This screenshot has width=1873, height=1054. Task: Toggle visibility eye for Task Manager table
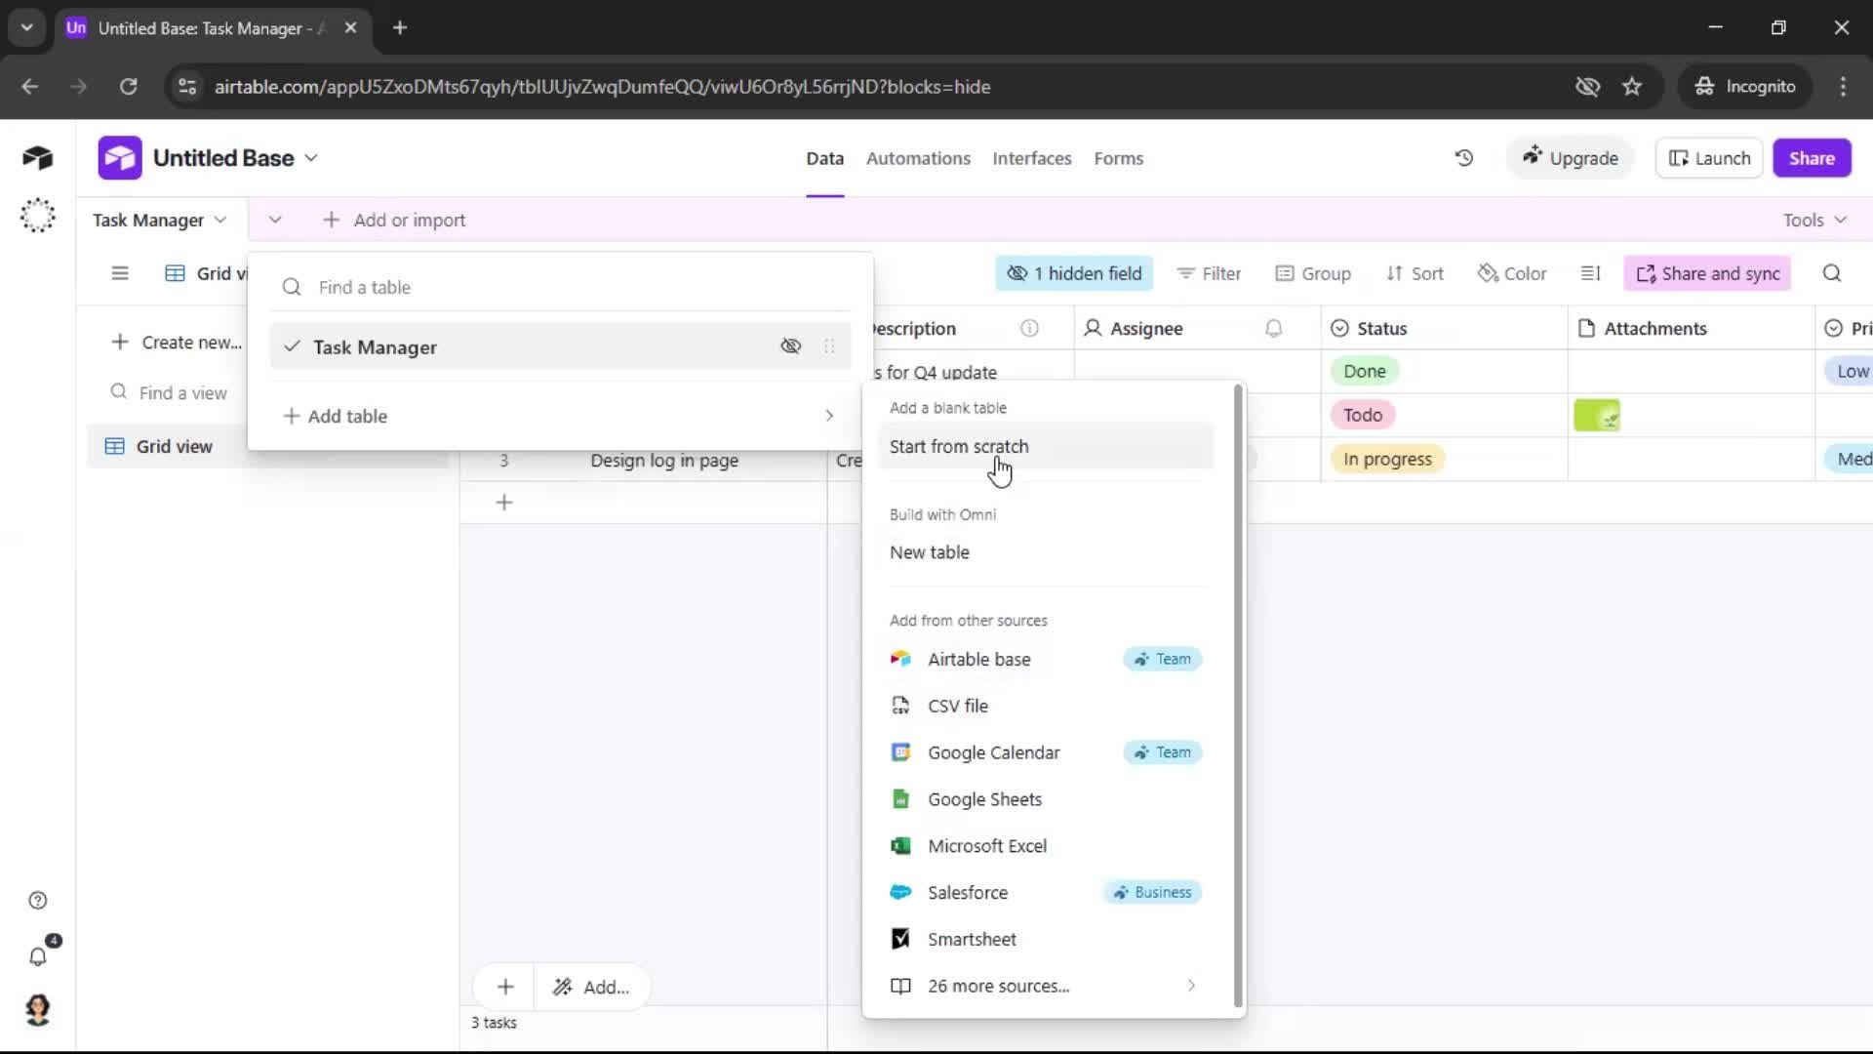[x=791, y=346]
